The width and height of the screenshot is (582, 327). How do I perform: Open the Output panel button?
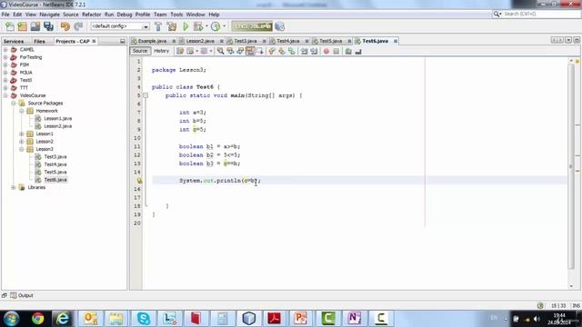22,295
